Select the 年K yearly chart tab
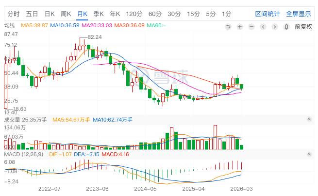 click(115, 14)
